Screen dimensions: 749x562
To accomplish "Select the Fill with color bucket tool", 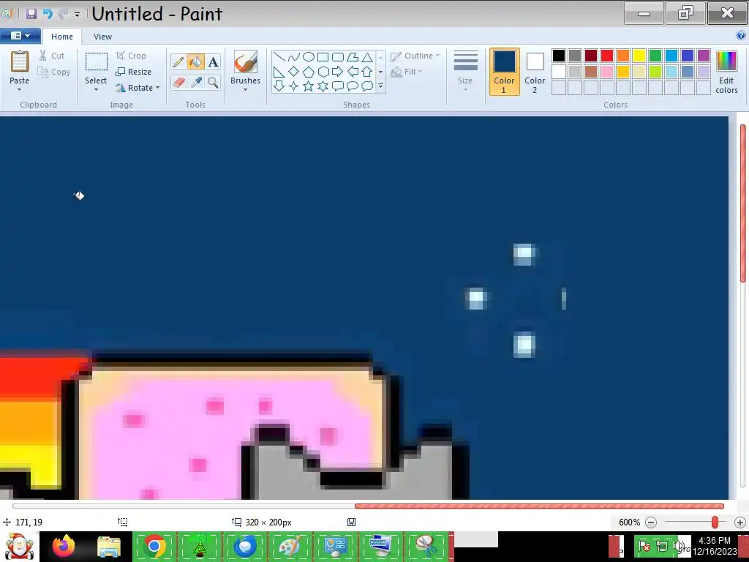I will coord(196,61).
